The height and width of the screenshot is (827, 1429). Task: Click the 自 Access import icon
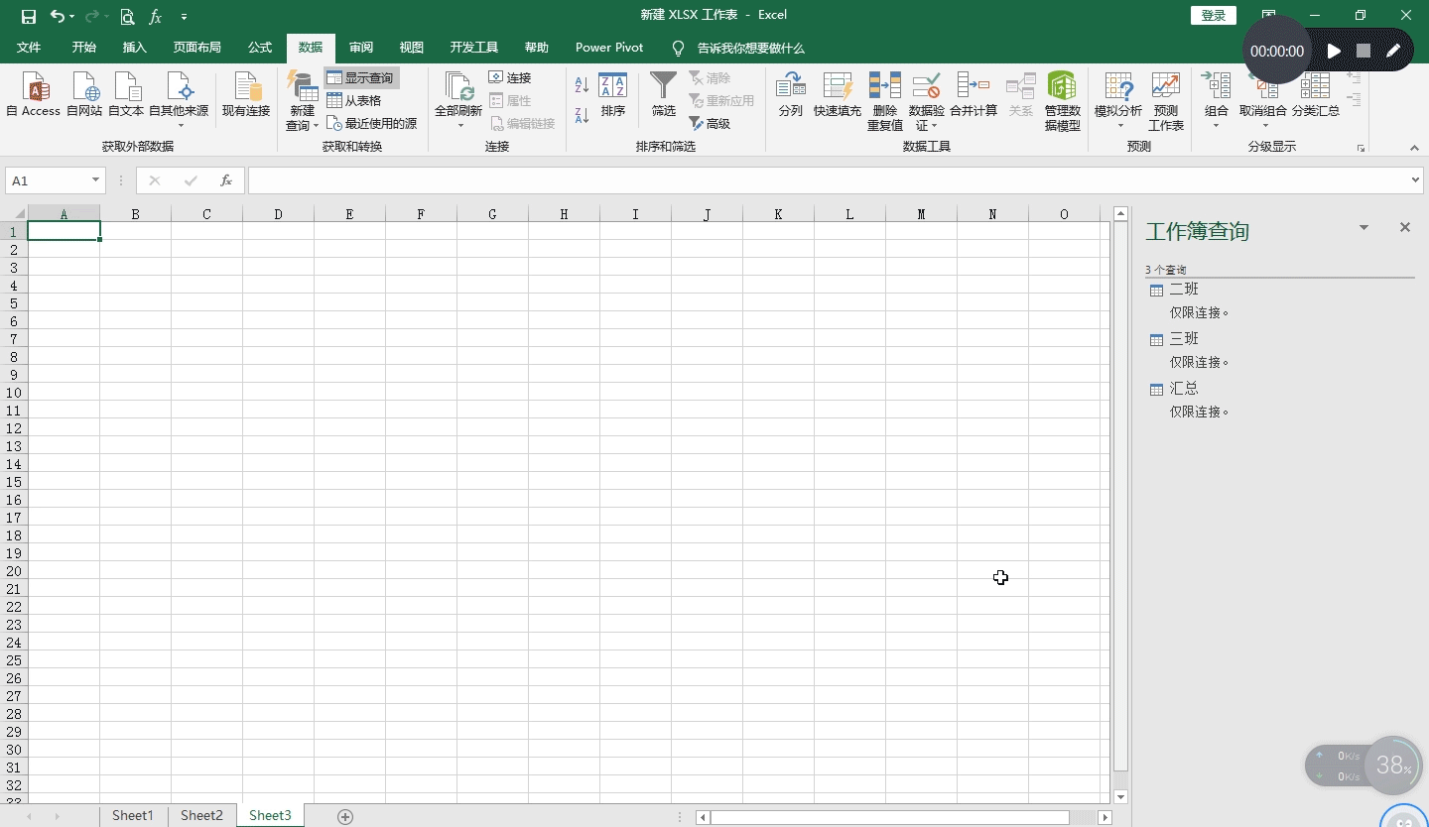click(x=34, y=90)
